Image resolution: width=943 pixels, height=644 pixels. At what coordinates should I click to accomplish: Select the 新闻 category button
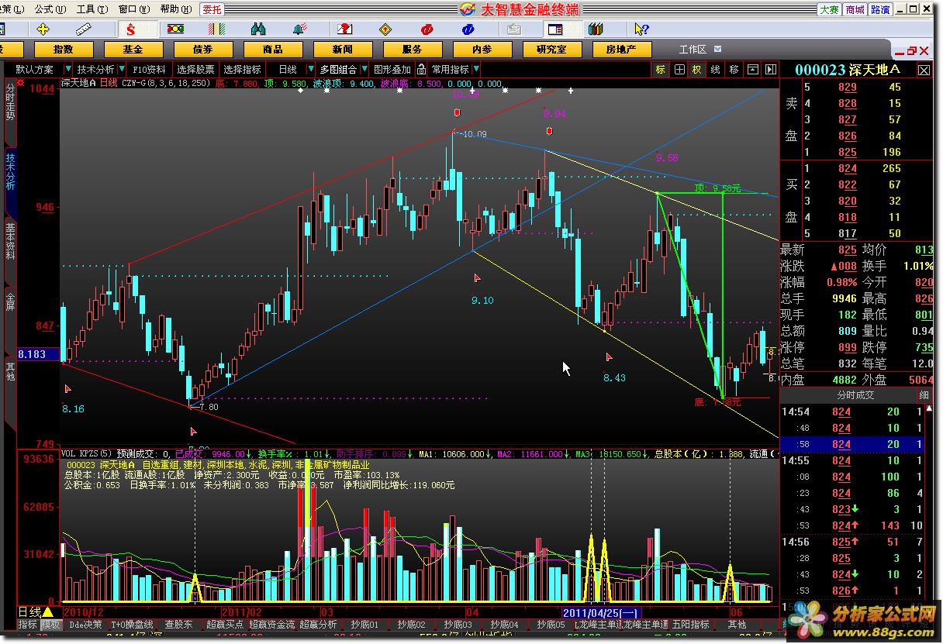click(x=343, y=50)
